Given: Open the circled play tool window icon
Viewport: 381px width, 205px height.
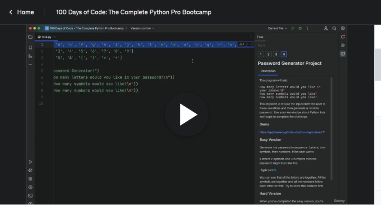Looking at the screenshot, I should pyautogui.click(x=30, y=187).
